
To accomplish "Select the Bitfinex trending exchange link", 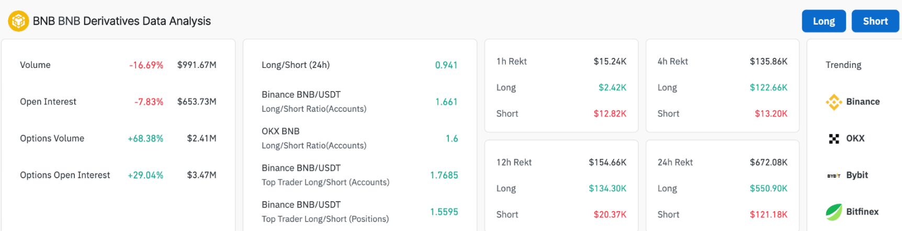I will click(x=852, y=212).
